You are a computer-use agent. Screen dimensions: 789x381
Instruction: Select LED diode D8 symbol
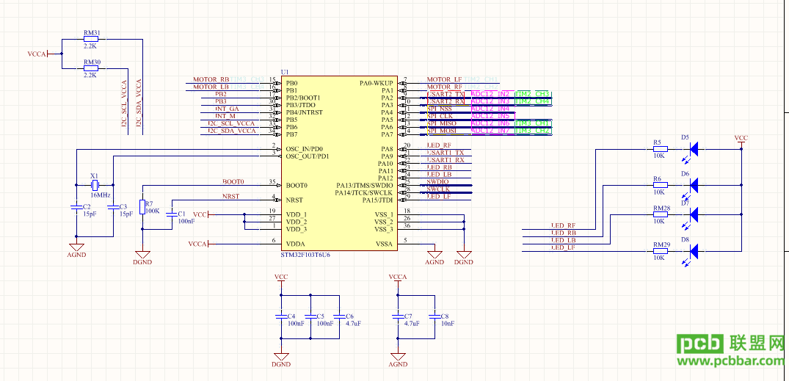694,250
